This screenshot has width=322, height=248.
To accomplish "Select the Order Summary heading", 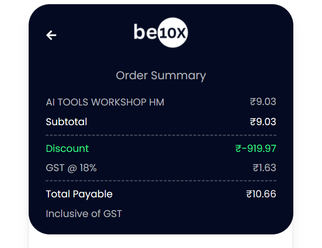I will [161, 76].
